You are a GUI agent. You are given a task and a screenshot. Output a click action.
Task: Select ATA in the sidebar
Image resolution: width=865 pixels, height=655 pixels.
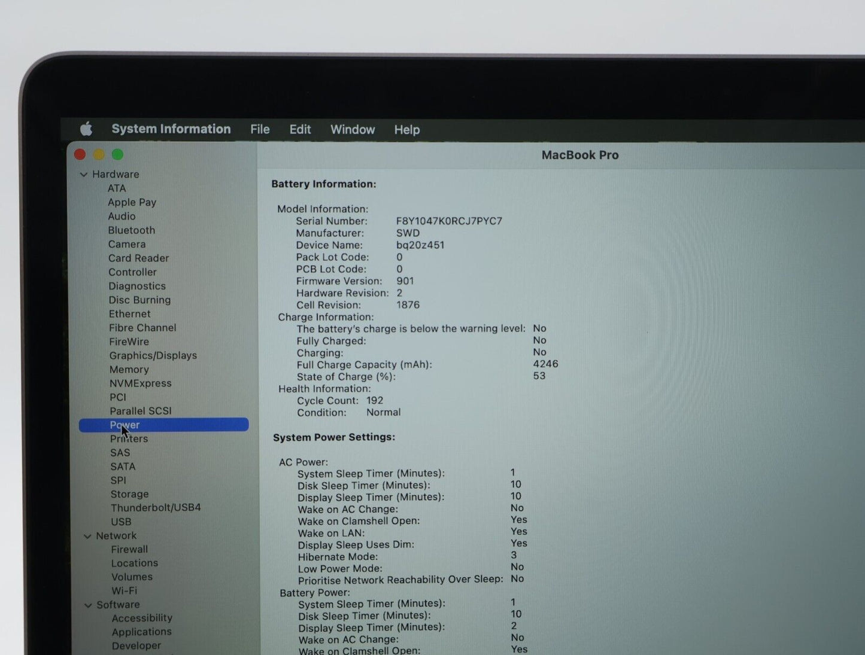tap(117, 188)
